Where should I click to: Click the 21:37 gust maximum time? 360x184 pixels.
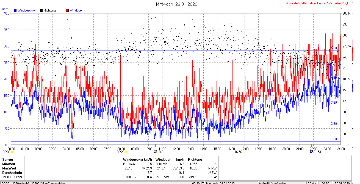pyautogui.click(x=161, y=168)
